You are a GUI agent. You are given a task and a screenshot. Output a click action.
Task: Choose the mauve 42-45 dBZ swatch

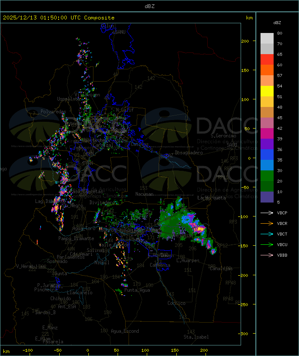267,123
